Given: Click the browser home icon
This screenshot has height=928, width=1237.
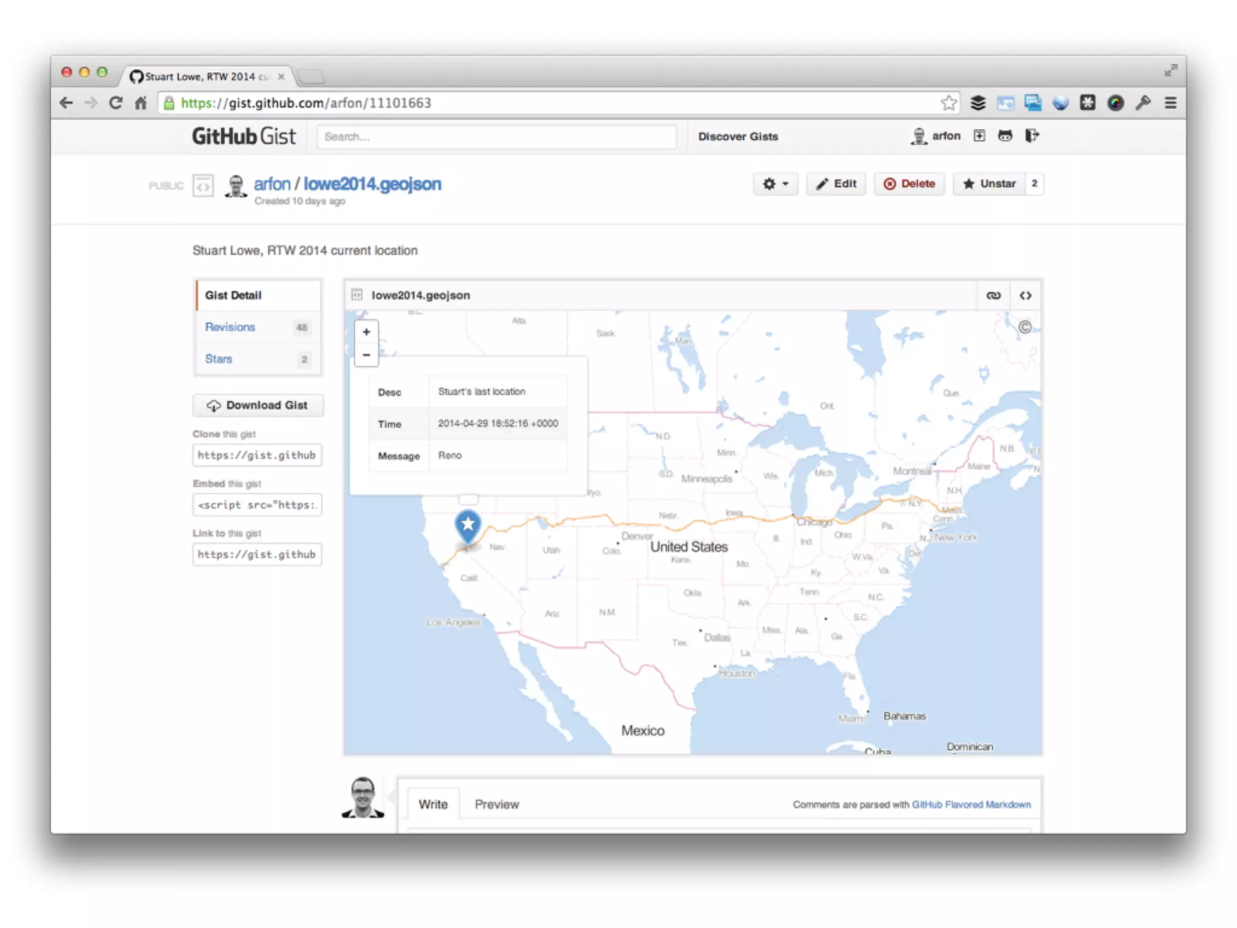Looking at the screenshot, I should pyautogui.click(x=141, y=103).
